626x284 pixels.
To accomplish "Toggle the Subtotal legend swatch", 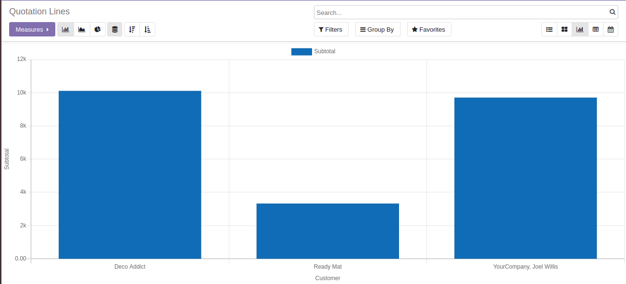I will click(301, 51).
